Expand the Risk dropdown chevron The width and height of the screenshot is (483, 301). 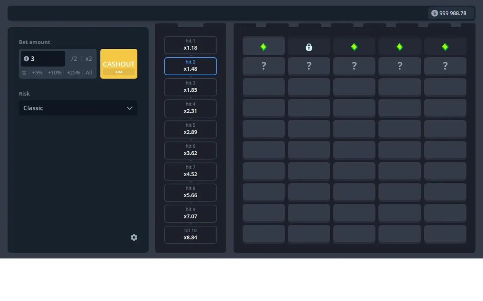(130, 108)
